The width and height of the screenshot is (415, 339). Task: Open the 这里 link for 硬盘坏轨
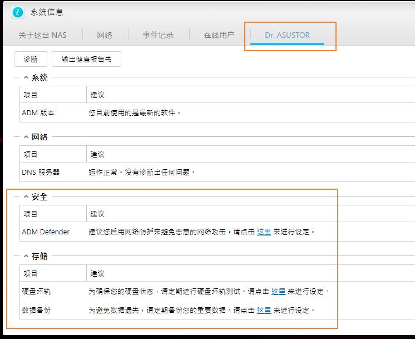279,292
